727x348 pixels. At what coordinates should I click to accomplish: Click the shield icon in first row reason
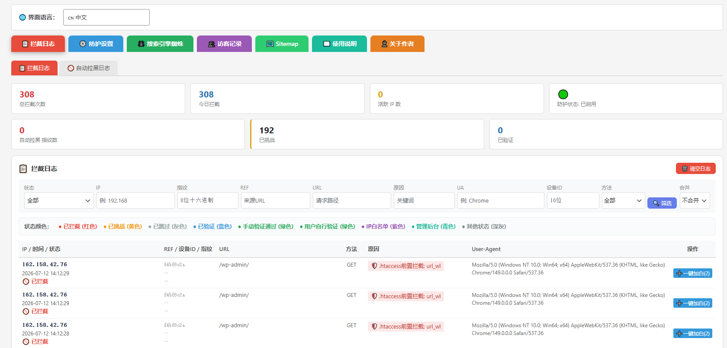point(374,266)
